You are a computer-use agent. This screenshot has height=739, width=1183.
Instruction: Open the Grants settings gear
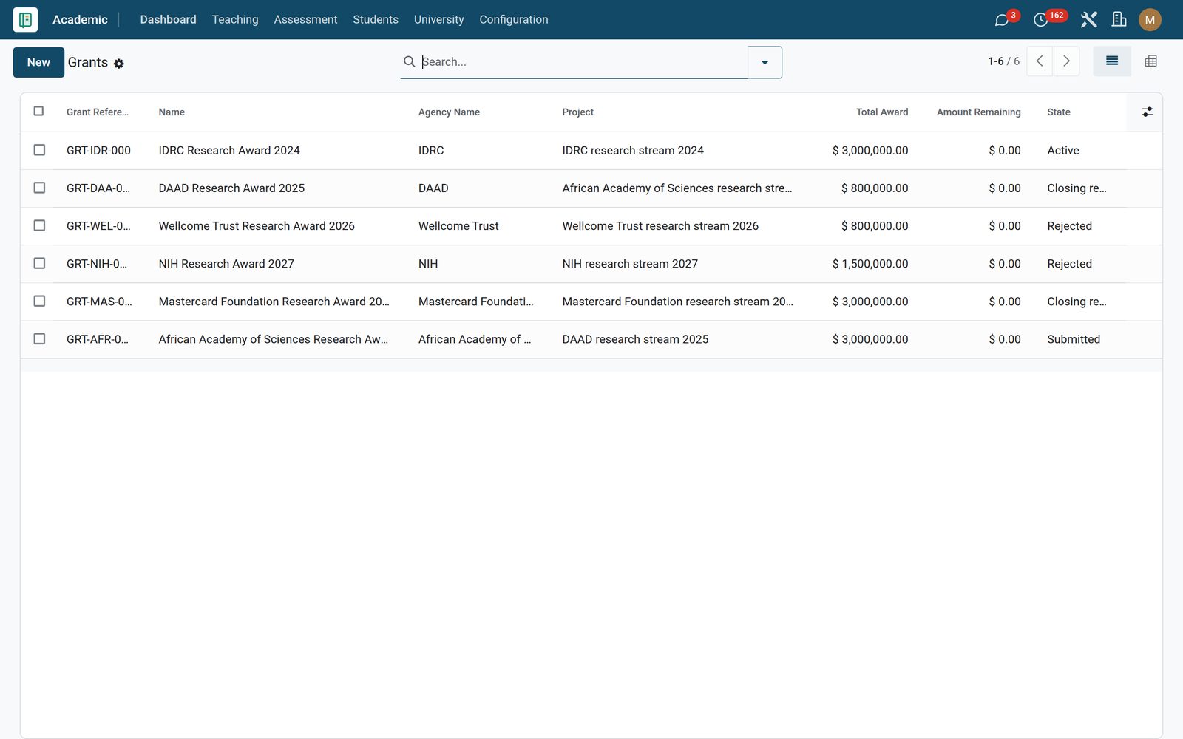119,64
